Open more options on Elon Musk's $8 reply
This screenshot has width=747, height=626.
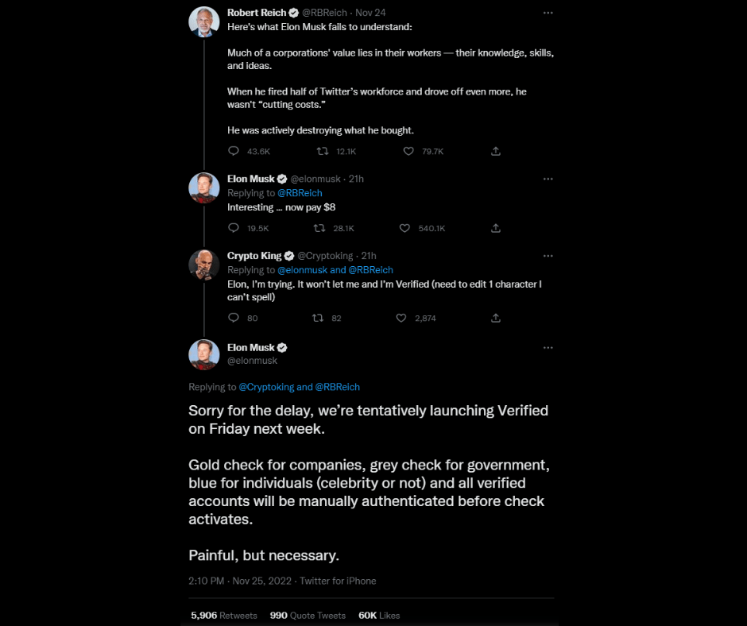(548, 179)
